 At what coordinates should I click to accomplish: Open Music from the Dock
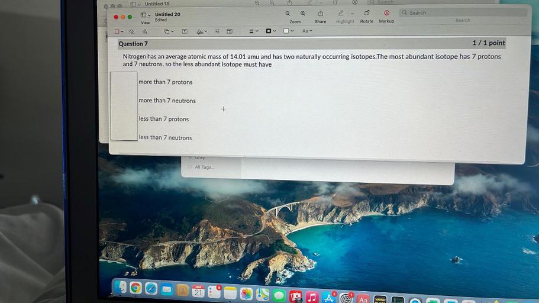(x=312, y=297)
